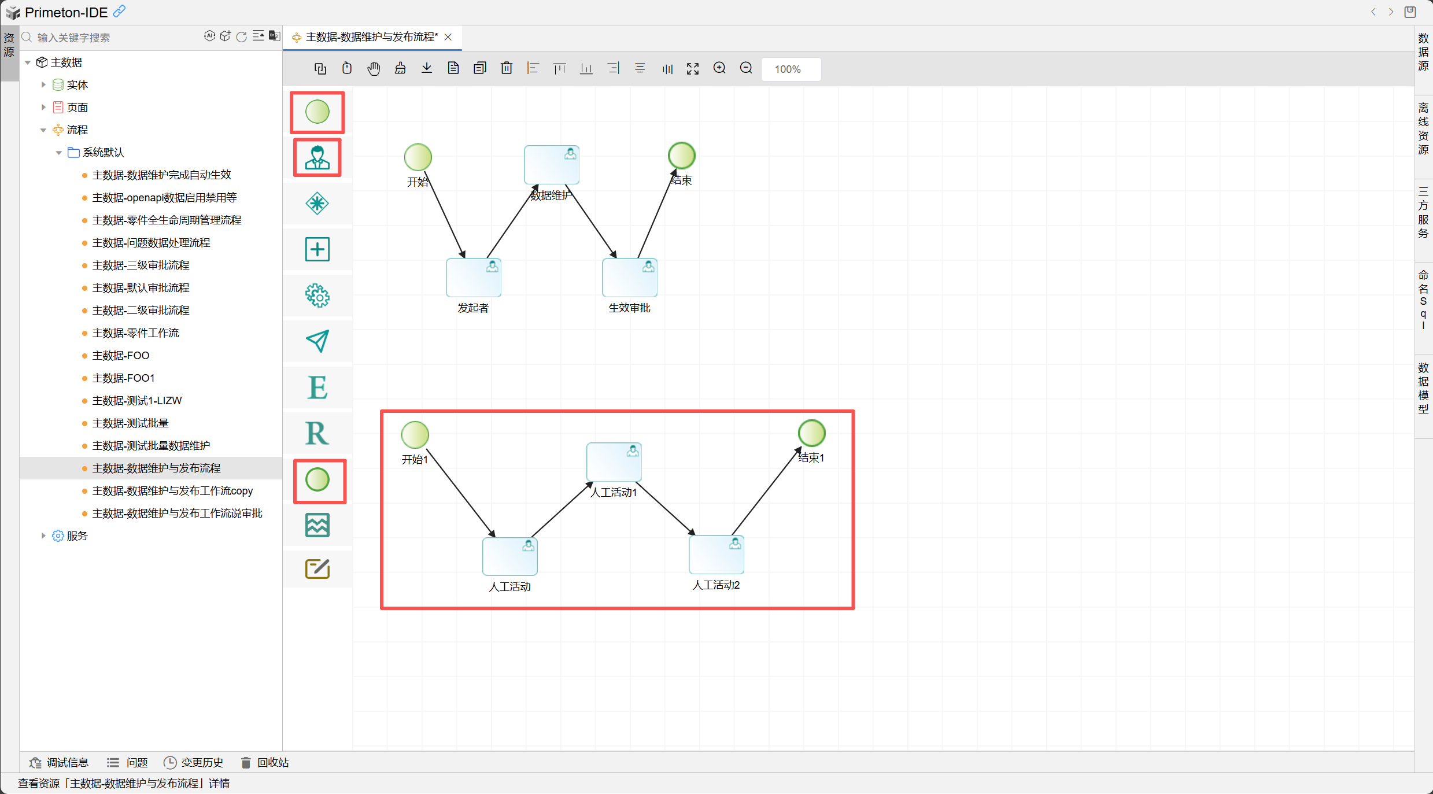Click the trash delete icon in toolbar
Screen dimensions: 1433x794
pos(506,68)
